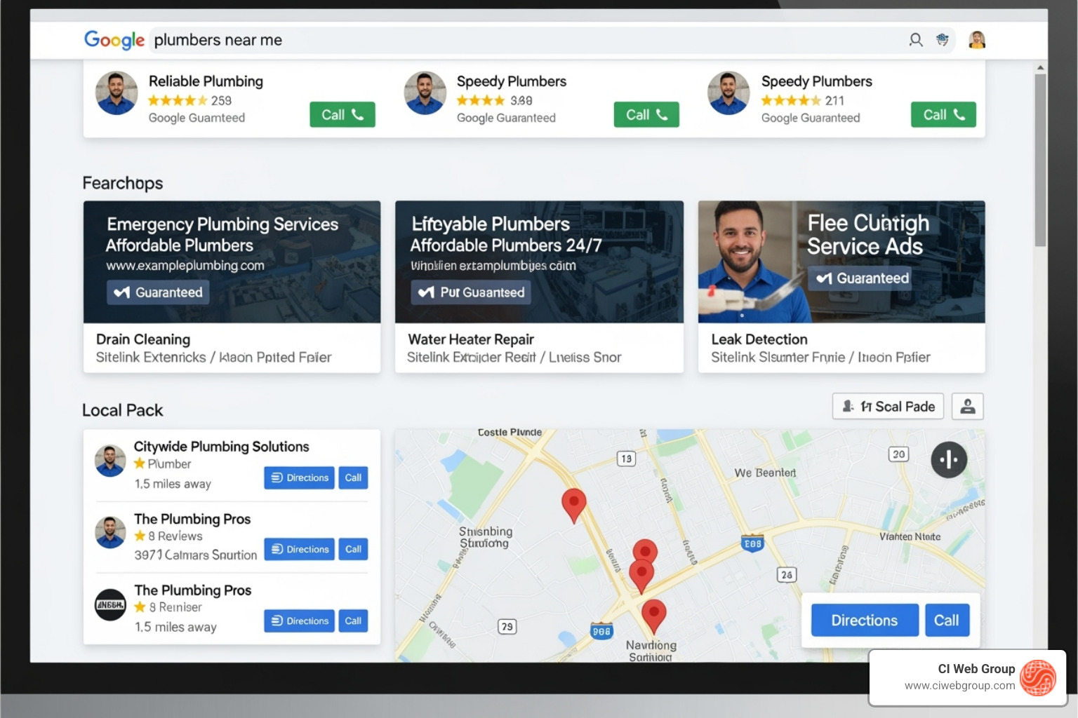This screenshot has width=1078, height=718.
Task: Visit the www.exampleplumbing.com link
Action: coord(185,265)
